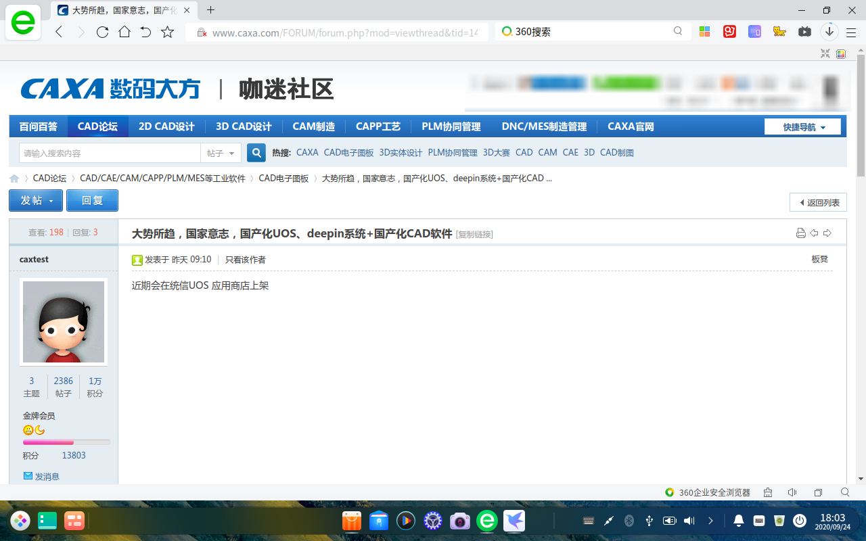Open the camera app in dock
Viewport: 866px width, 541px height.
(x=460, y=521)
